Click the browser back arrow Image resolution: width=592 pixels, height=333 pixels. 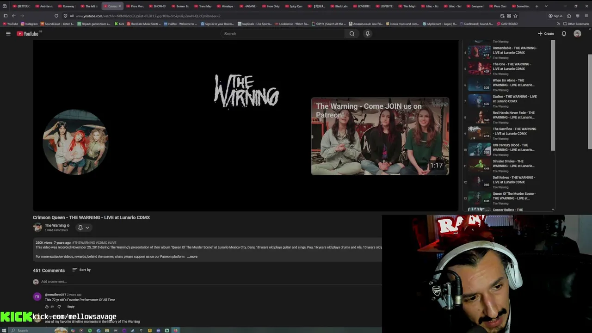(13, 16)
